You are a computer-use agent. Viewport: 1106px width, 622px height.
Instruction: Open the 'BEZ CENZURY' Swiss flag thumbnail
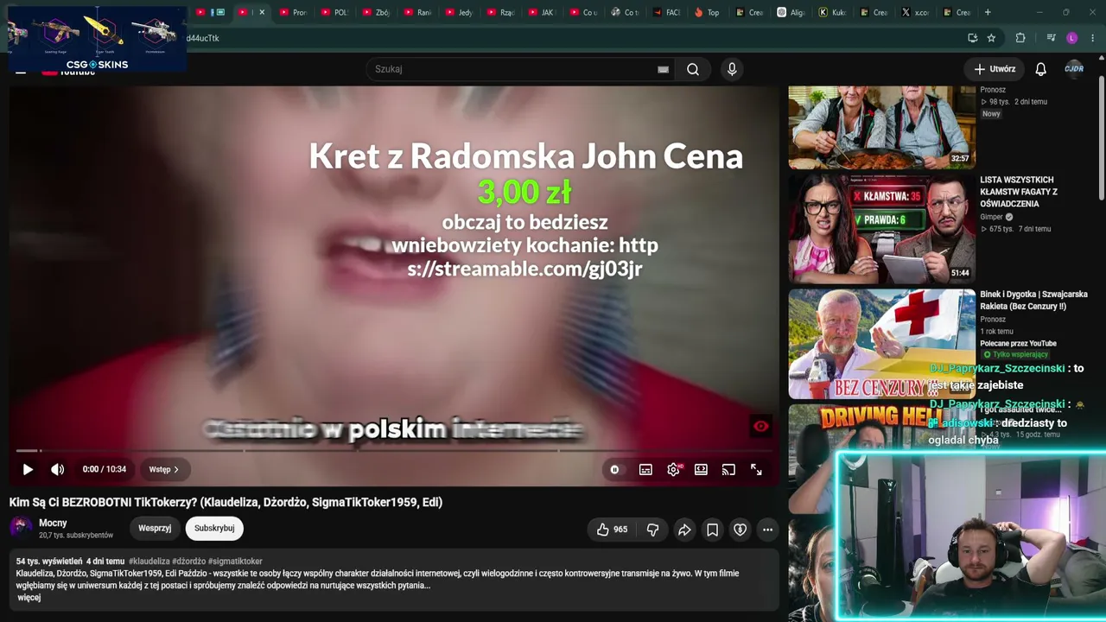[x=882, y=344]
